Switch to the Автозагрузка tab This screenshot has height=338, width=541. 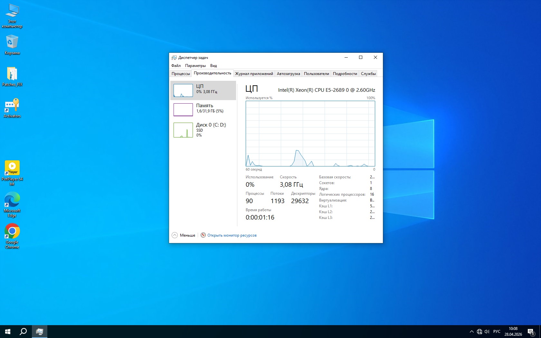pyautogui.click(x=288, y=74)
